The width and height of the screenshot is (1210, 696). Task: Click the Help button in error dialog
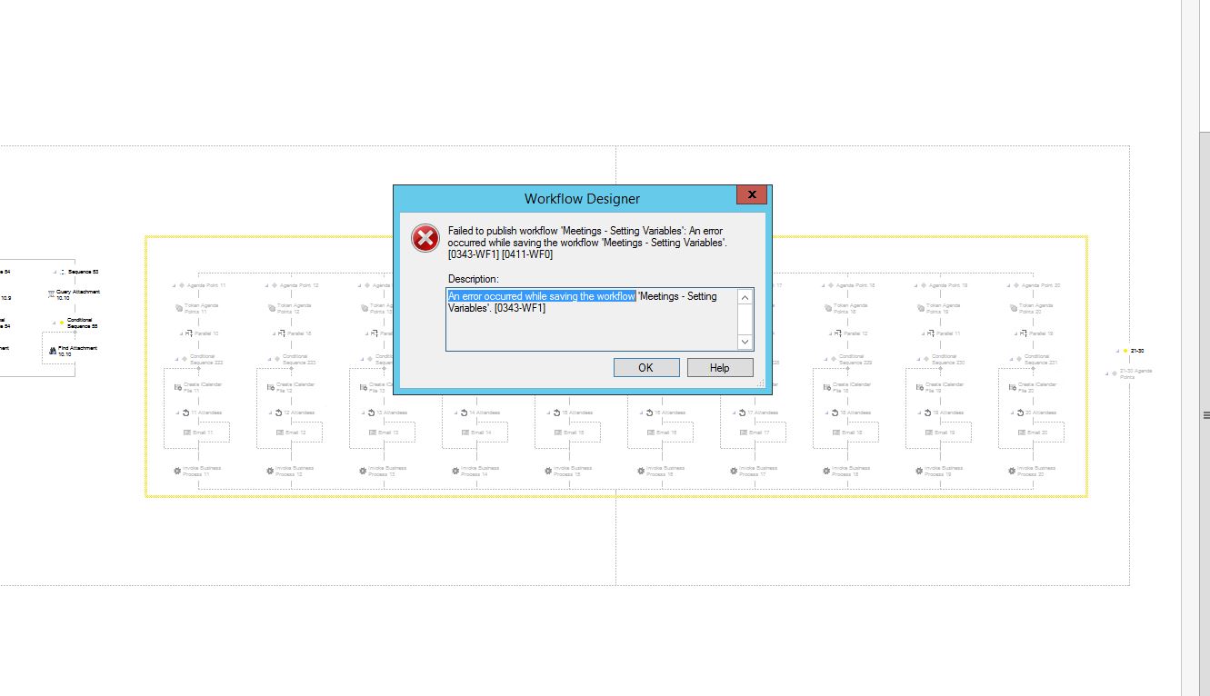pyautogui.click(x=720, y=367)
